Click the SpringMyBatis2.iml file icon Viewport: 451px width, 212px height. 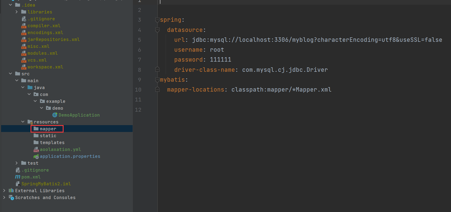tap(18, 184)
